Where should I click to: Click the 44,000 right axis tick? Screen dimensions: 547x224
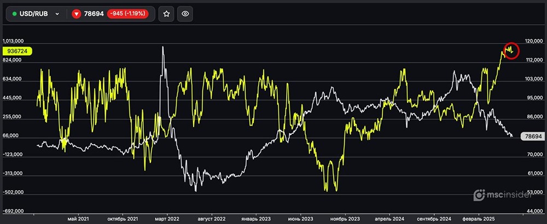point(535,211)
